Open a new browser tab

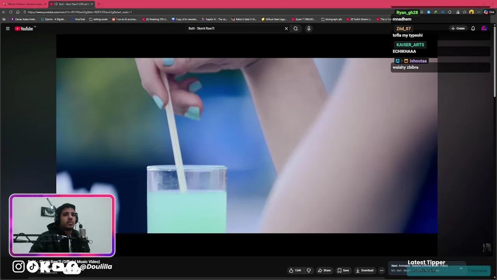(99, 4)
